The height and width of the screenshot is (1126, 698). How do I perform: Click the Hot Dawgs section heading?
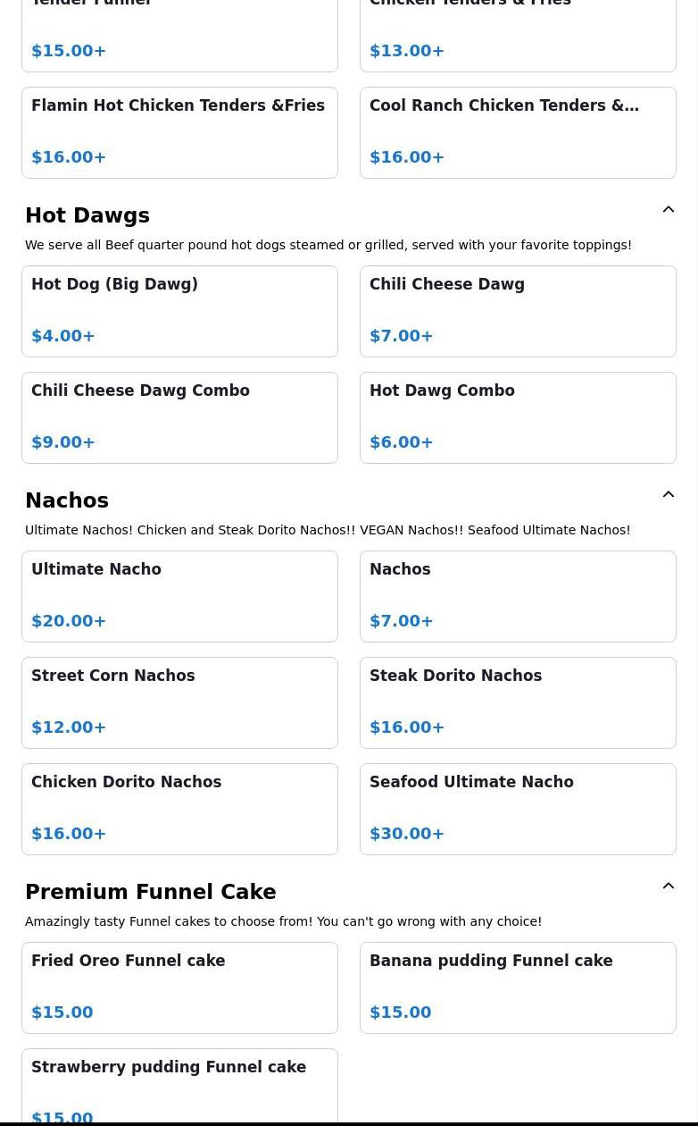87,215
